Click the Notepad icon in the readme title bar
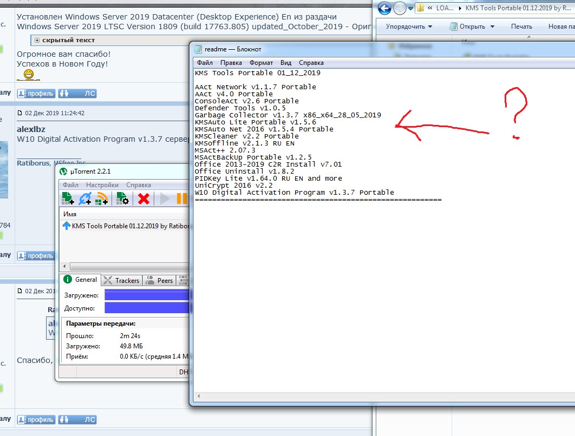This screenshot has width=575, height=436. (198, 49)
